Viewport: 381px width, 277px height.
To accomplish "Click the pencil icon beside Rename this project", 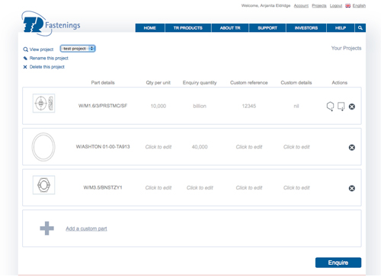I will [25, 59].
